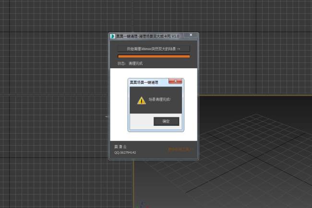Screen dimensions: 312x208
Task: Click the yellow warning triangle icon
Action: pos(141,100)
